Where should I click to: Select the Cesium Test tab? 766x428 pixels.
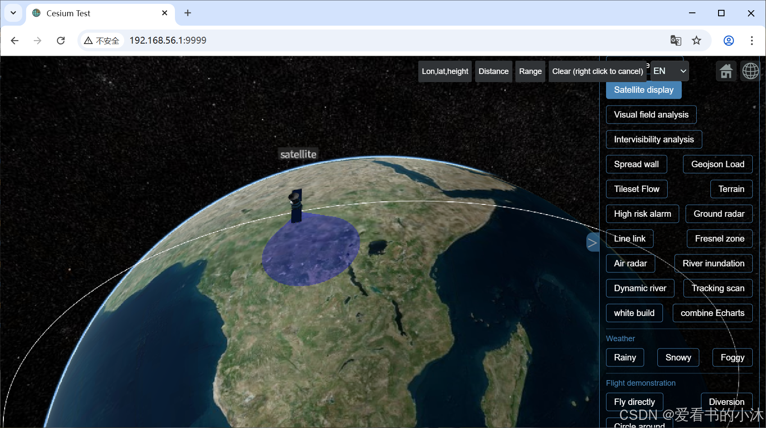point(101,13)
